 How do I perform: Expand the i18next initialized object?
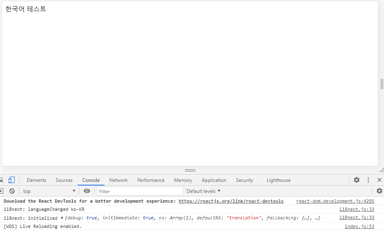(x=62, y=218)
